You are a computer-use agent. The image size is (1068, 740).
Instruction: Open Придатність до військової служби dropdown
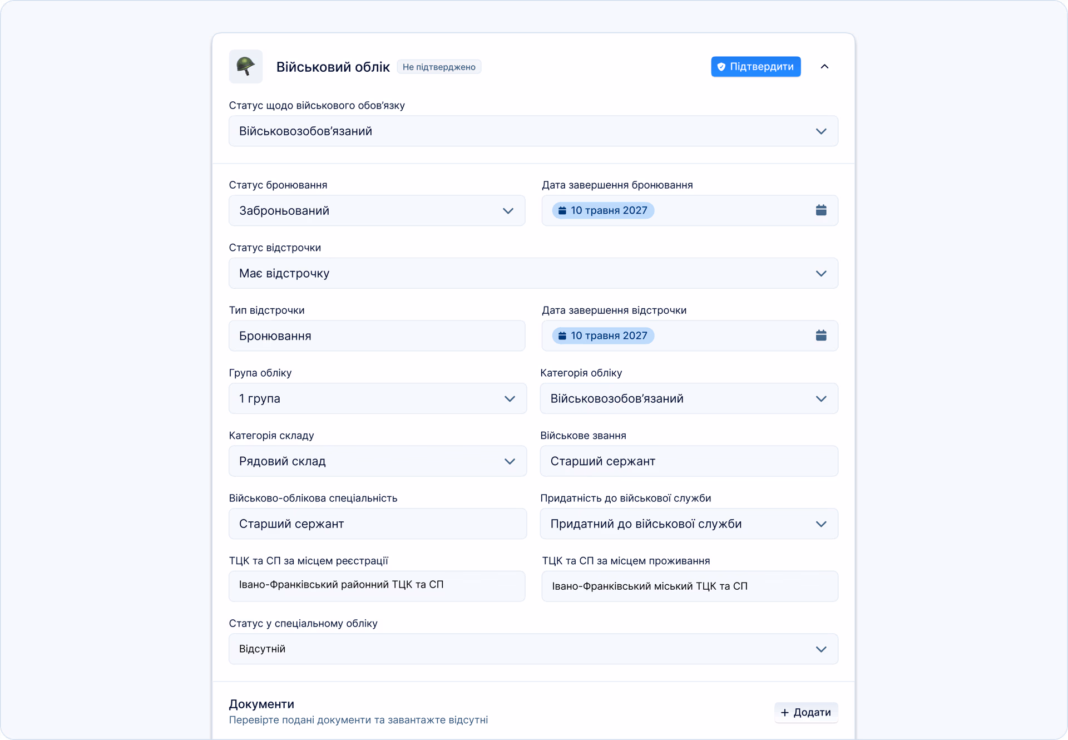coord(689,524)
